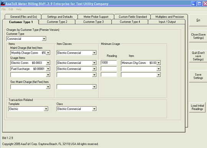Open the Help menu
Screen dimensions: 207x148
[x=19, y=9]
